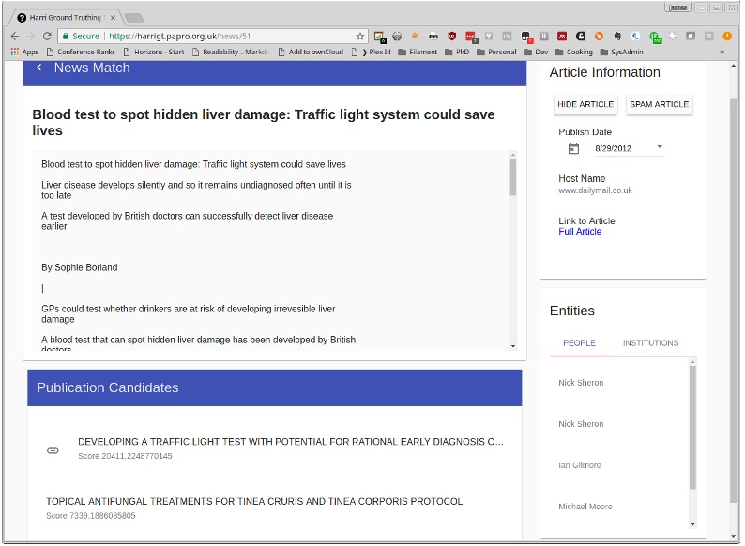Show more bookmarks with the double chevron
Viewport: 745px width, 546px height.
tap(722, 52)
